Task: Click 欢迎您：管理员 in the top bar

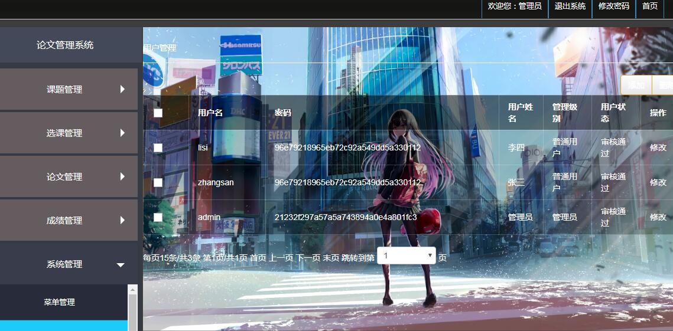Action: pos(515,6)
